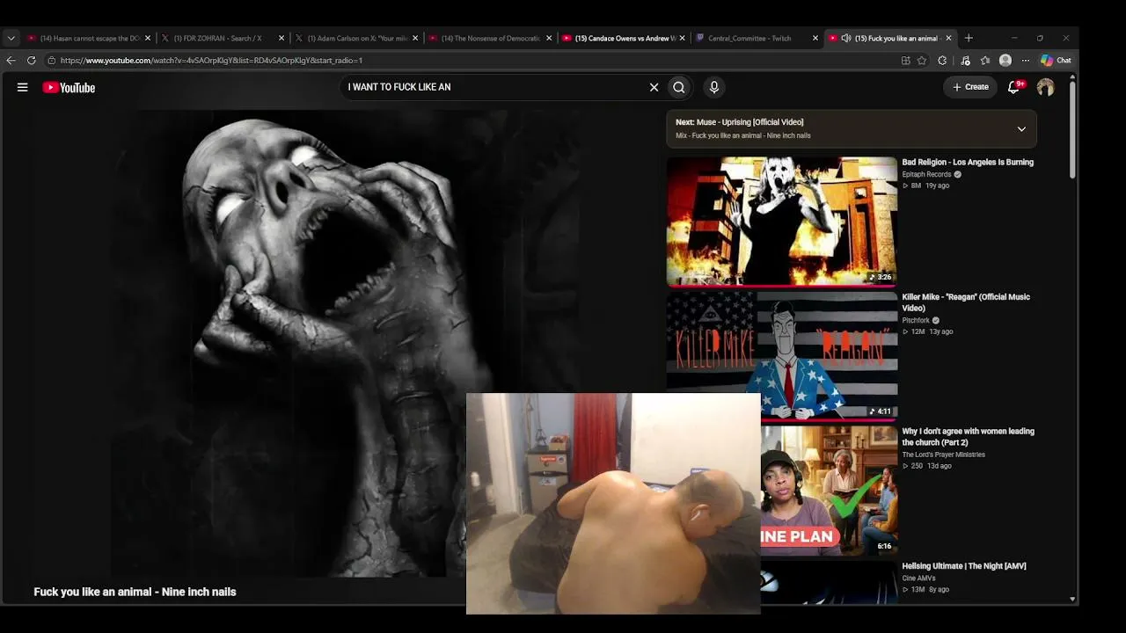Viewport: 1126px width, 633px height.
Task: Clear the YouTube search text
Action: click(654, 87)
